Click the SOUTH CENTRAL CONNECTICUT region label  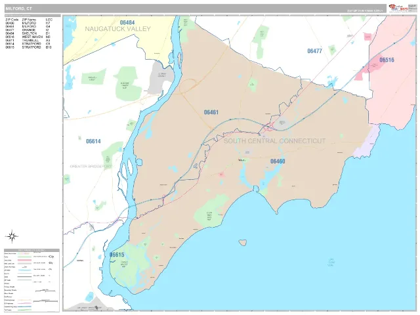(275, 141)
